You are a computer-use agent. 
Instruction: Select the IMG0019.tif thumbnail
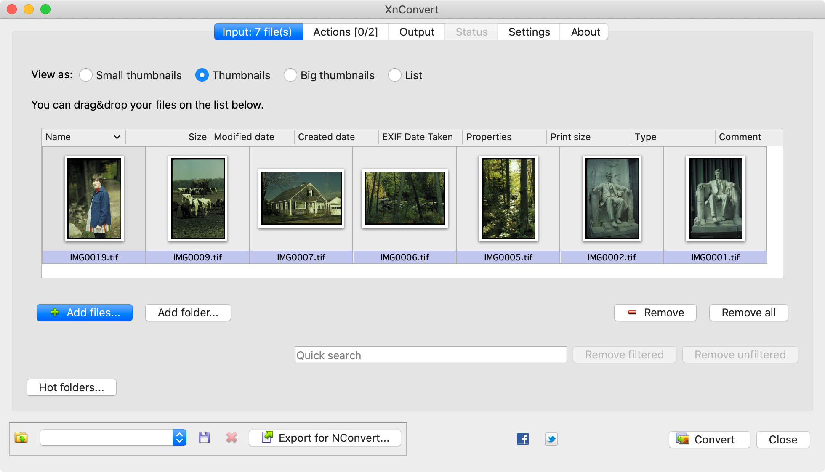point(94,199)
